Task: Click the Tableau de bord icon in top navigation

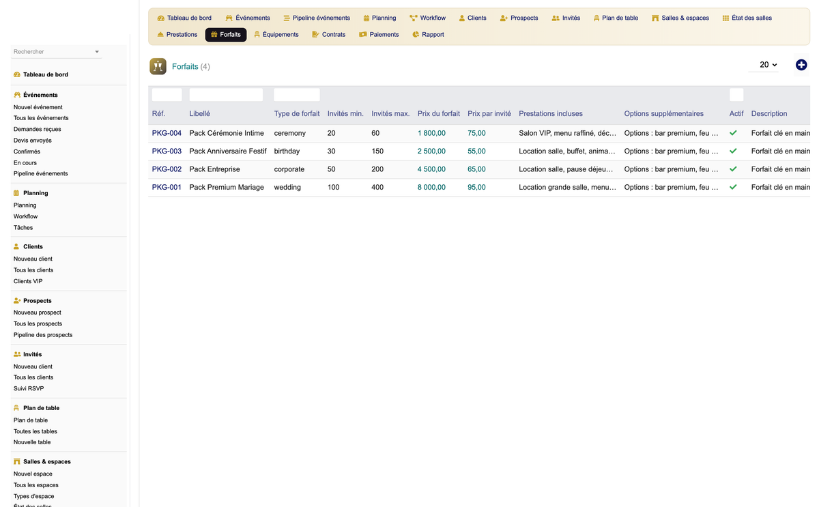Action: coord(160,18)
